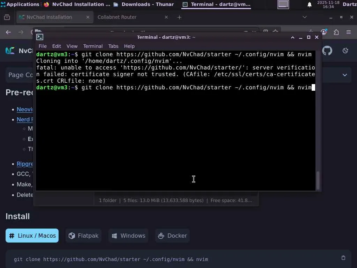Click Thunar status 'Free space: 41.8...' text
The width and height of the screenshot is (357, 268).
231,201
